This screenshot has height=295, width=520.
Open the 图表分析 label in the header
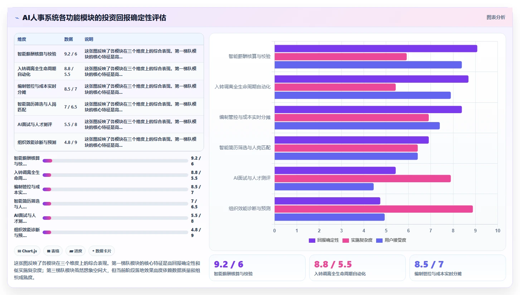[x=496, y=18]
